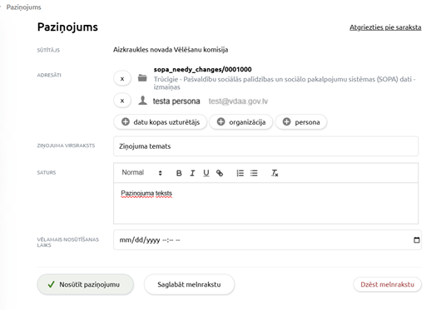Toggle bold formatting in editor toolbar

tap(179, 173)
